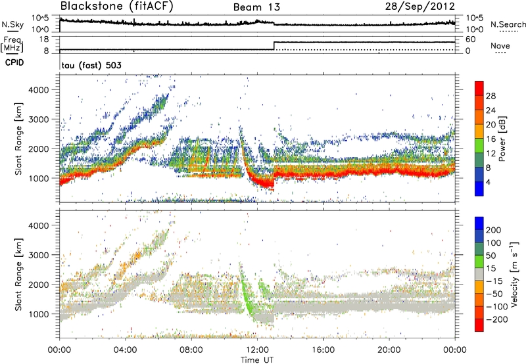Select the 'CPID' row label
This screenshot has height=364, width=526.
(x=14, y=62)
